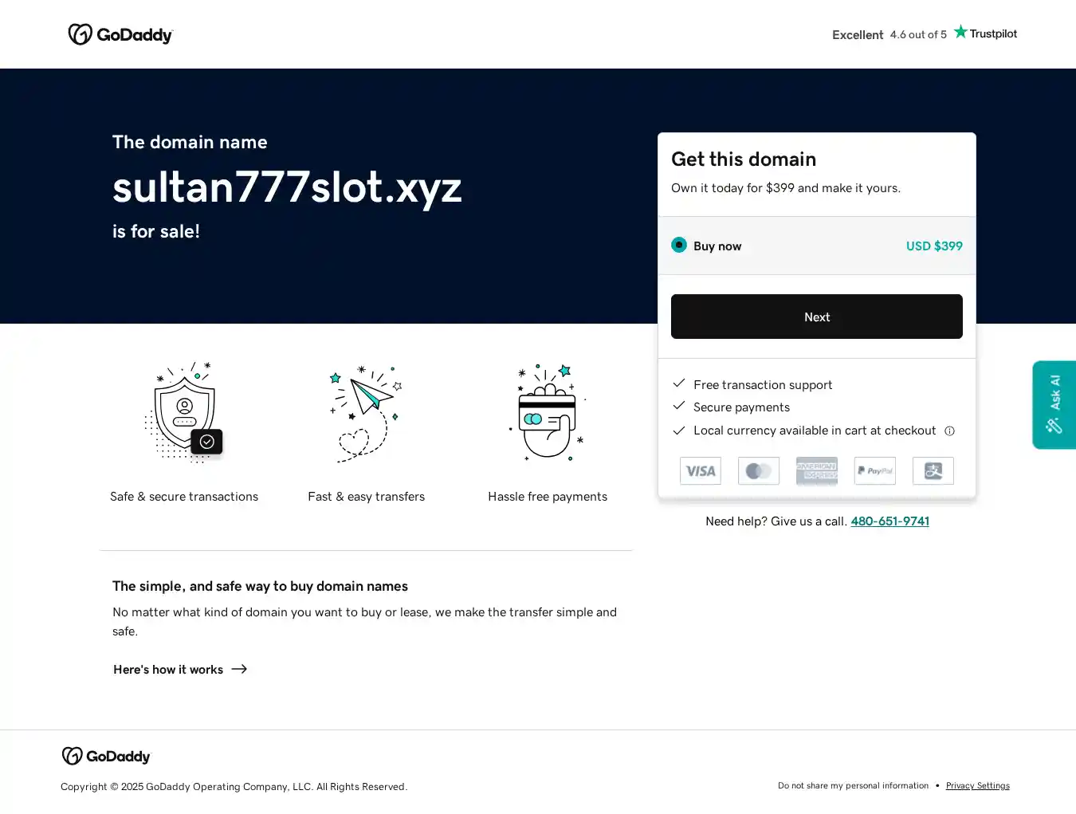Click Do not share my personal information
Viewport: 1076px width, 814px height.
coord(853,786)
